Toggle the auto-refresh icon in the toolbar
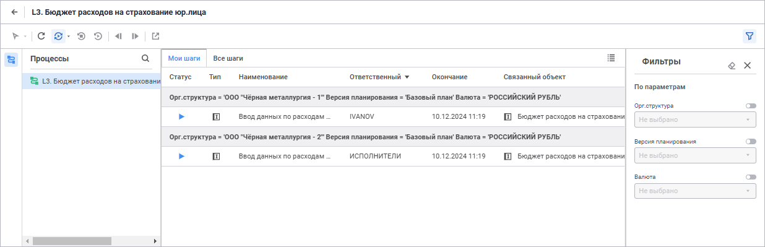Image resolution: width=765 pixels, height=247 pixels. click(x=58, y=36)
